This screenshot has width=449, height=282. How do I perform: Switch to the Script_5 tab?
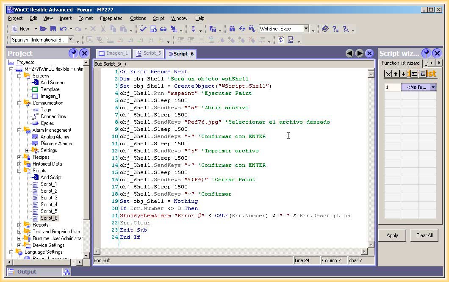pos(149,53)
